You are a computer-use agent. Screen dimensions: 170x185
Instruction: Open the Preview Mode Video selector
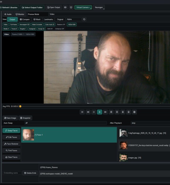(x=110, y=14)
